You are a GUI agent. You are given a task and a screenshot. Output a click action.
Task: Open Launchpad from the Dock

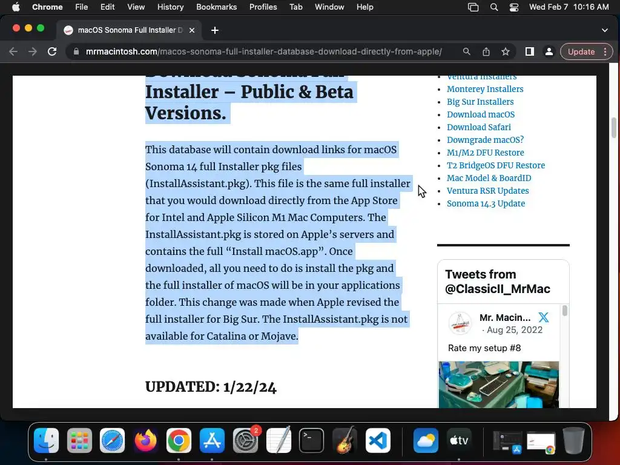(x=79, y=440)
